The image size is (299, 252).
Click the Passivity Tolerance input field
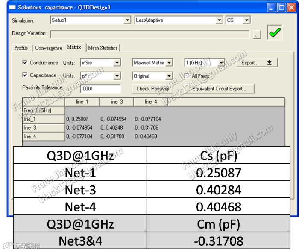100,89
